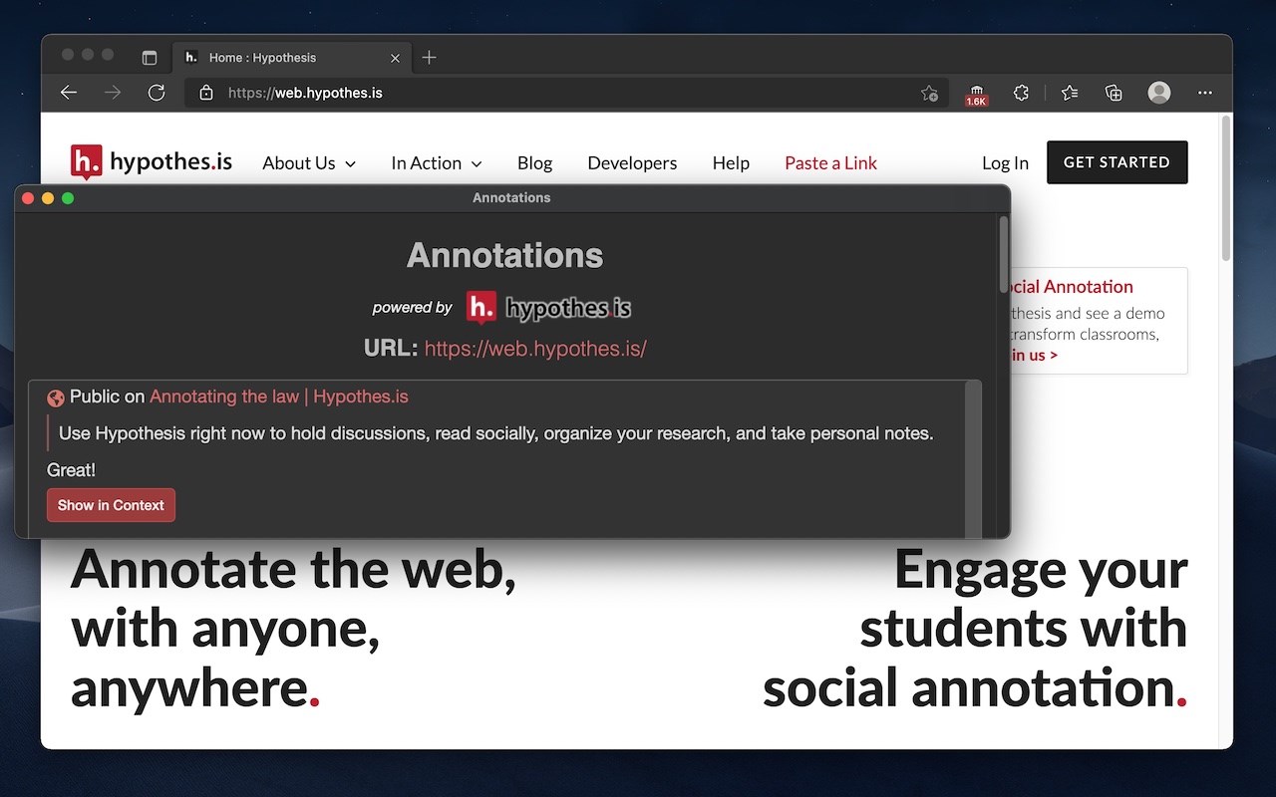This screenshot has height=797, width=1276.
Task: Select the Home : Hypothesis tab
Action: tap(290, 58)
